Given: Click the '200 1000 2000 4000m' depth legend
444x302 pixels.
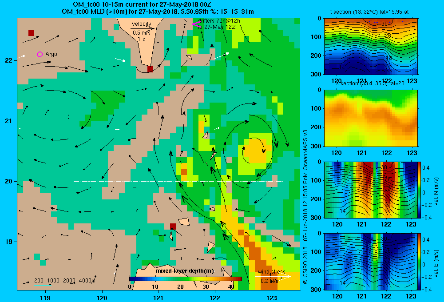Looking at the screenshot, I should coord(65,281).
